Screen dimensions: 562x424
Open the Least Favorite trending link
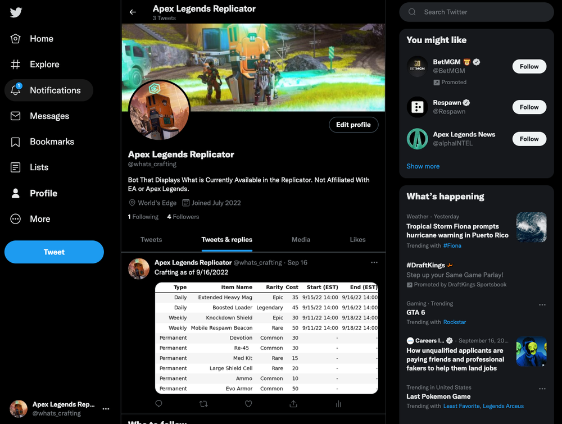click(x=461, y=406)
